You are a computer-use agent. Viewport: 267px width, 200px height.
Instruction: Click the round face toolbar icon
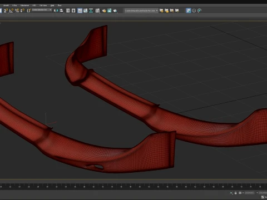(x=194, y=11)
